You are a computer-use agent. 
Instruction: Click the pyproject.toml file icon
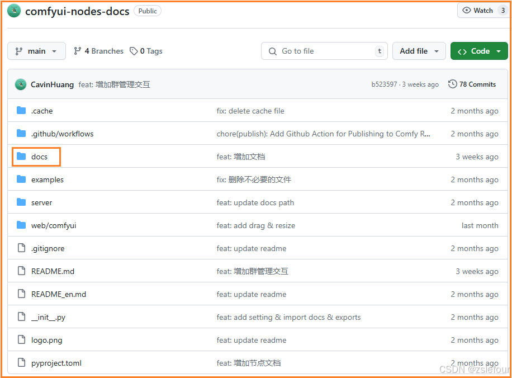pos(22,363)
